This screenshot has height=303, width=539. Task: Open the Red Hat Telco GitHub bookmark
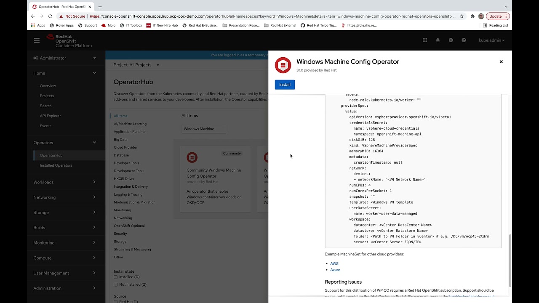[318, 25]
